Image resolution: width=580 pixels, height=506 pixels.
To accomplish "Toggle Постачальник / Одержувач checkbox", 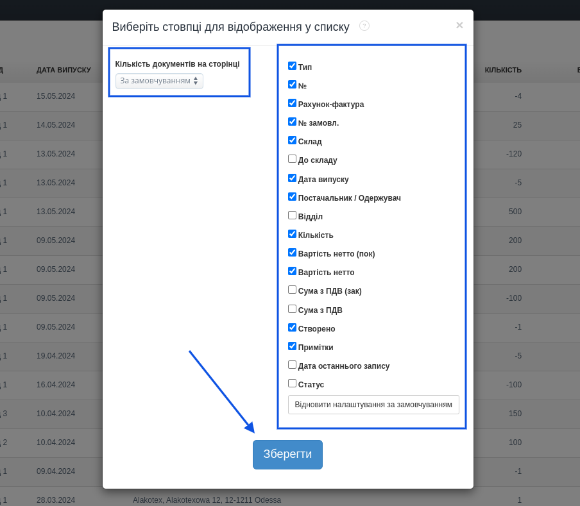I will pos(292,197).
